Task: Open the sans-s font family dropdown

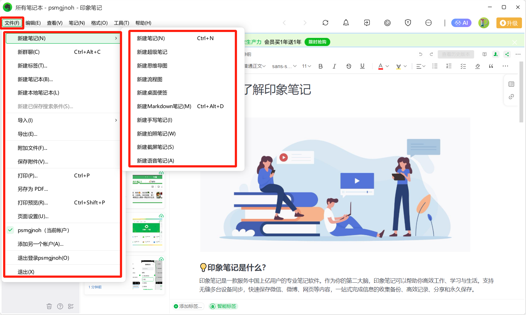Action: (284, 66)
